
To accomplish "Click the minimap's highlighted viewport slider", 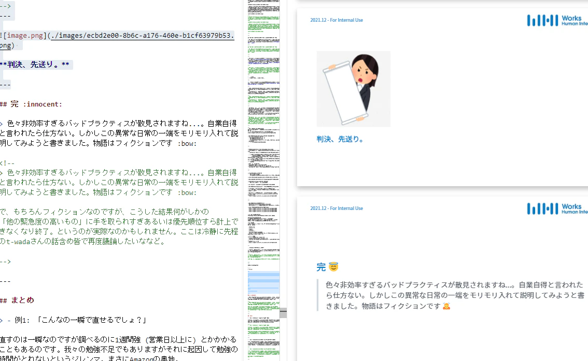I will (x=263, y=282).
